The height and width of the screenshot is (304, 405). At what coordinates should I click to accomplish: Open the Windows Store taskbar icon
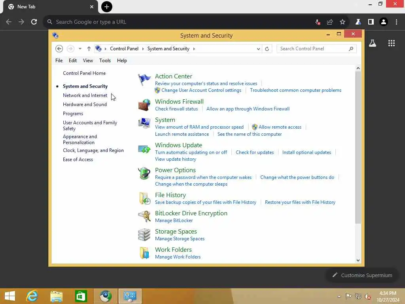[x=81, y=296]
